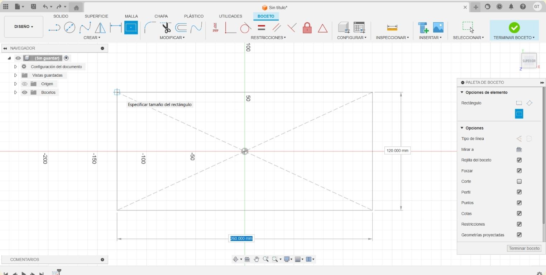546x275 pixels.
Task: Toggle visibility of the Bocetos folder
Action: point(25,92)
